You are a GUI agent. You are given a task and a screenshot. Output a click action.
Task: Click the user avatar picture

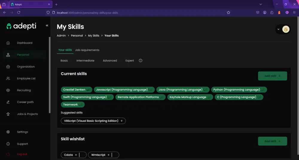tap(286, 29)
